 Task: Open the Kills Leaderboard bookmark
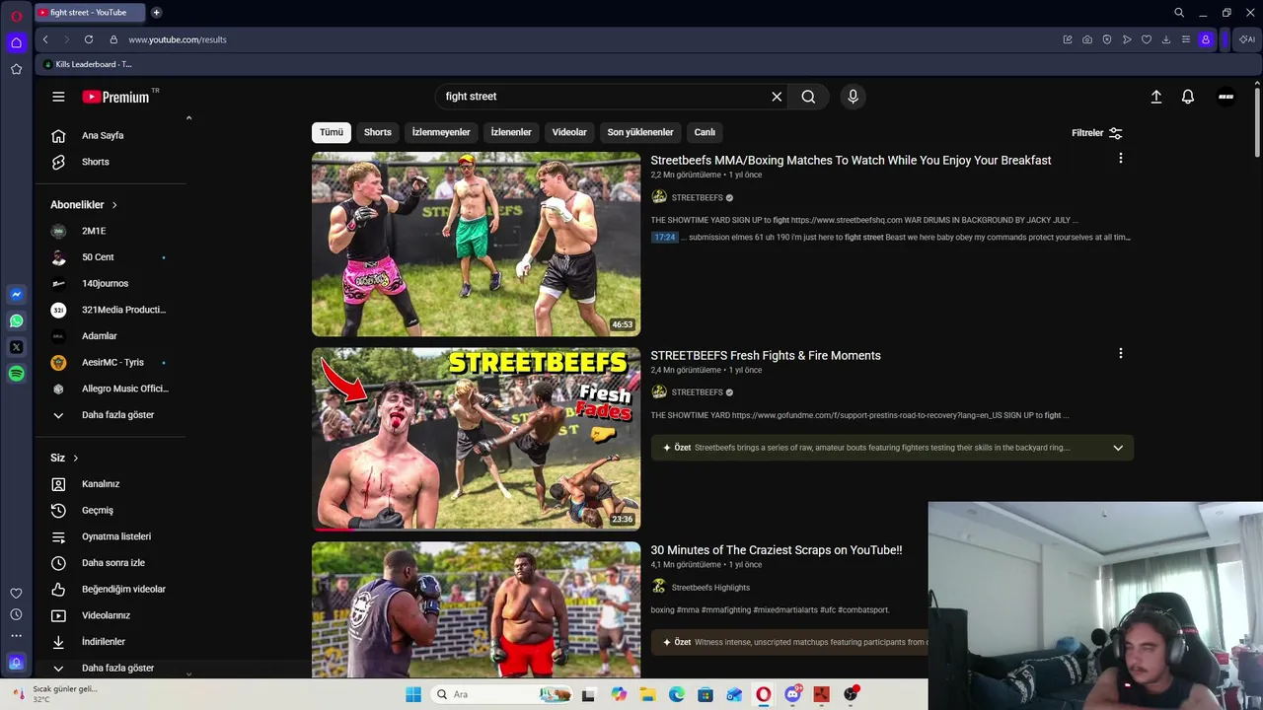(87, 64)
